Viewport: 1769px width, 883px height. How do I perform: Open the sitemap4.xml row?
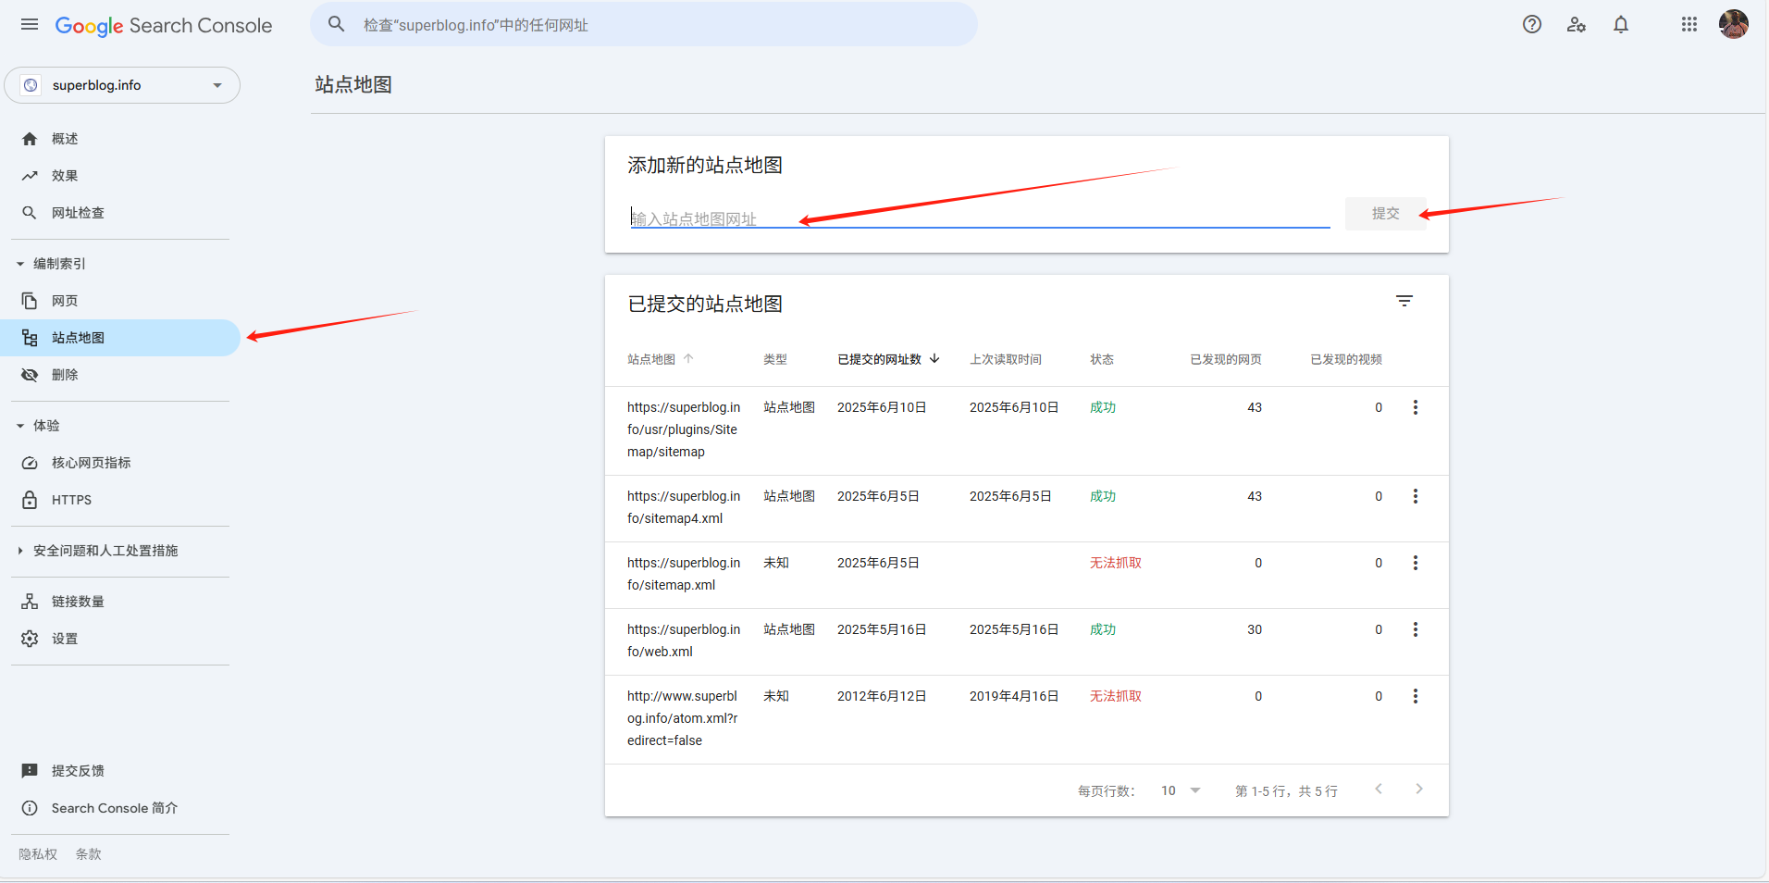(x=1027, y=508)
